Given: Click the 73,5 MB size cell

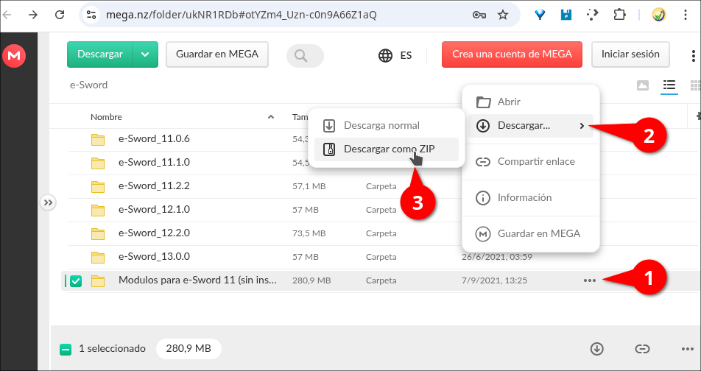Looking at the screenshot, I should (309, 233).
